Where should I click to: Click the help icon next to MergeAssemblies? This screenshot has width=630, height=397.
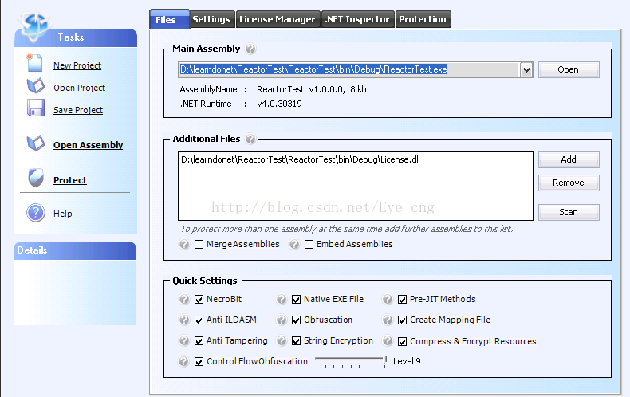pyautogui.click(x=184, y=244)
